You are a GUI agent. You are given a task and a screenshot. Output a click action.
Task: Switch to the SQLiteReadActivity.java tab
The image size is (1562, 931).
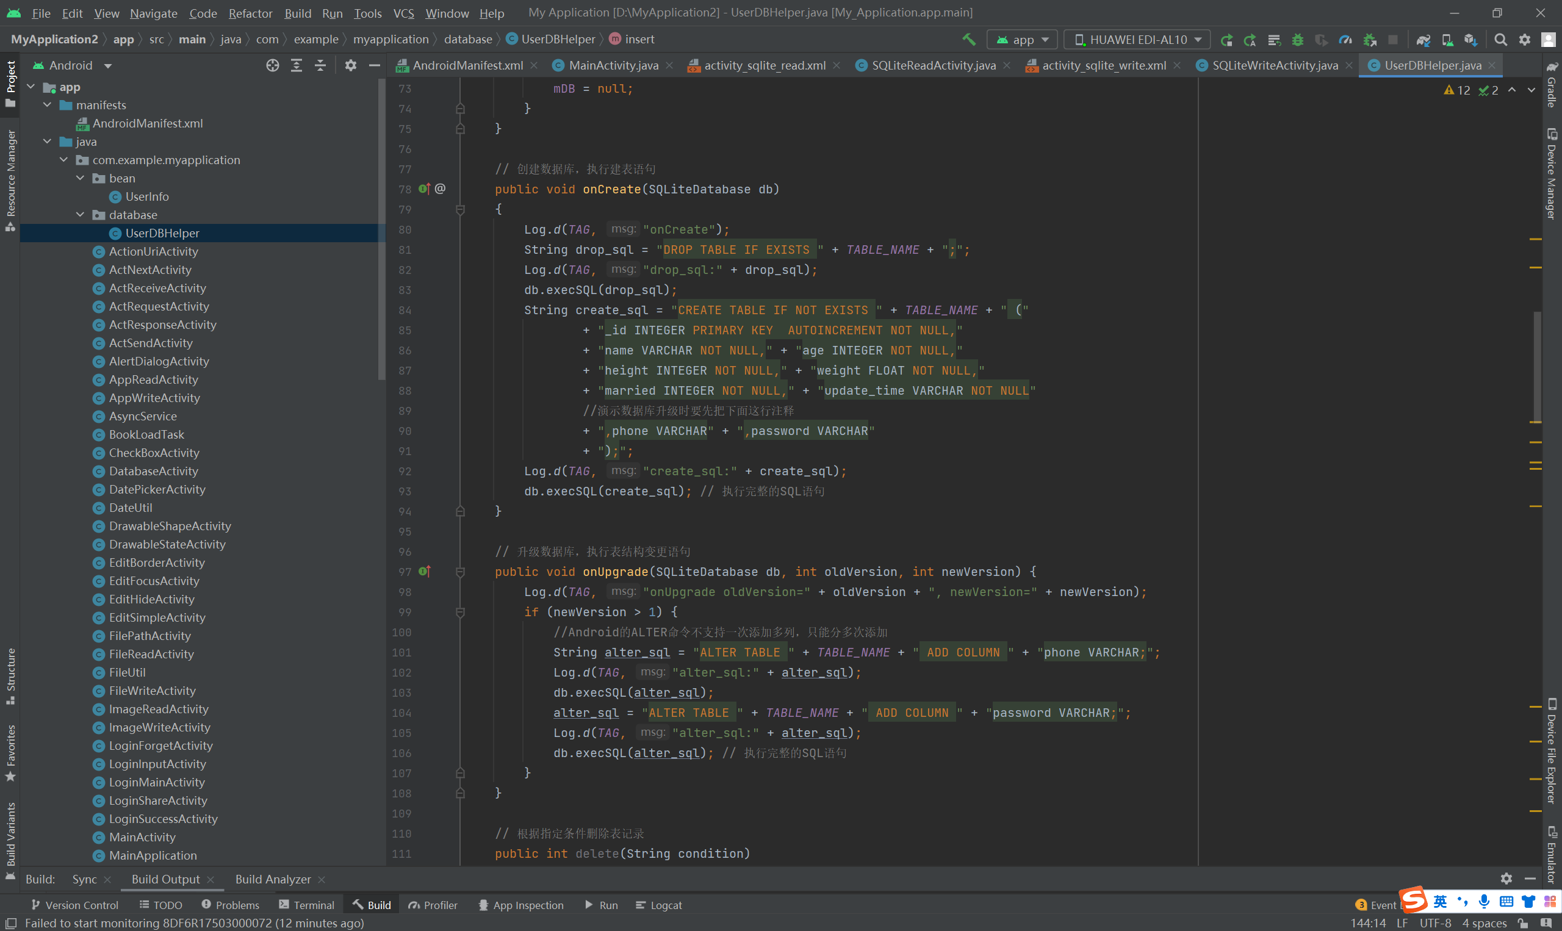pos(933,65)
